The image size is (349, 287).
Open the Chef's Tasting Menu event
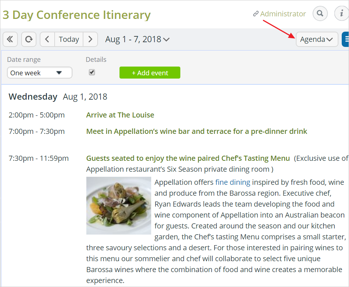coord(188,158)
